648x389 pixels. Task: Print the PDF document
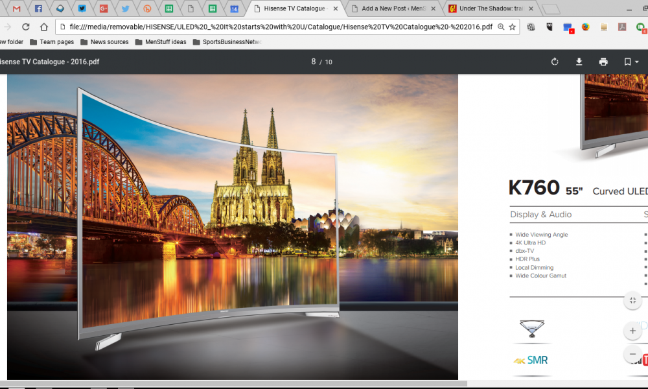tap(603, 62)
